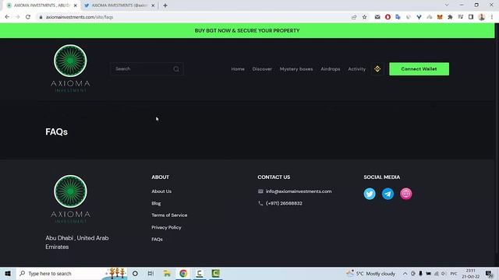Click the FAQs page heading

tap(56, 131)
